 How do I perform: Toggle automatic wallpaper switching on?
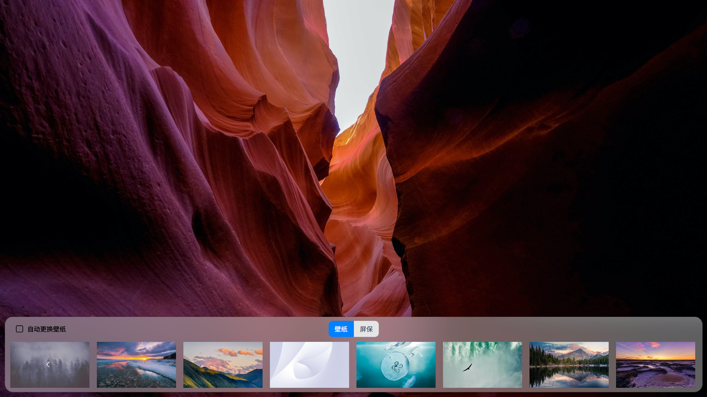click(x=19, y=329)
